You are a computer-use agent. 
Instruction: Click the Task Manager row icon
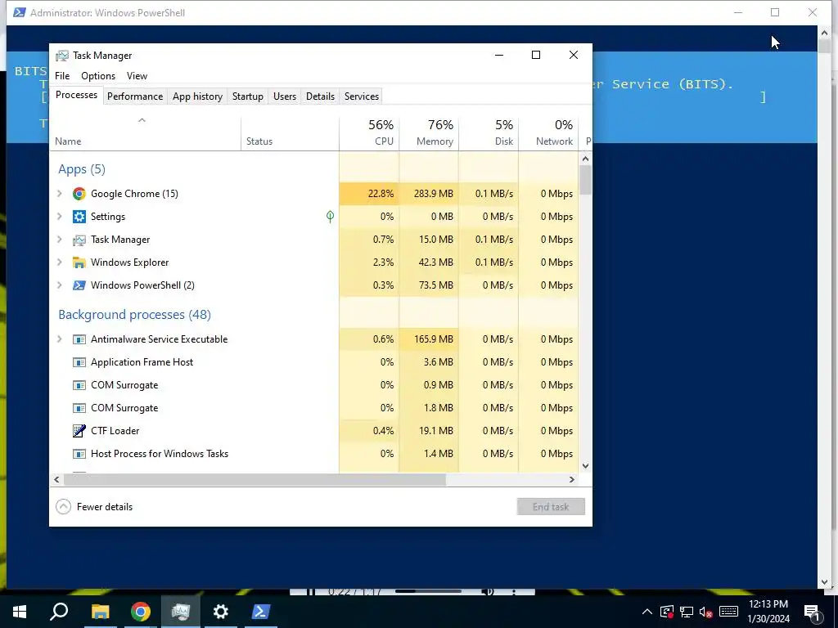click(x=79, y=240)
